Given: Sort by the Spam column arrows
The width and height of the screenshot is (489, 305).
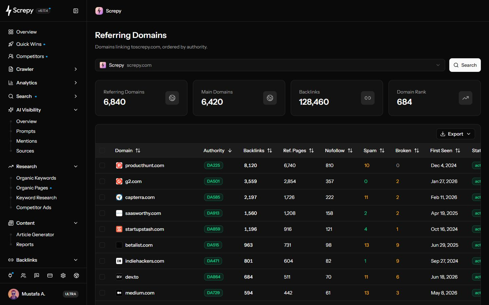Looking at the screenshot, I should click(382, 150).
